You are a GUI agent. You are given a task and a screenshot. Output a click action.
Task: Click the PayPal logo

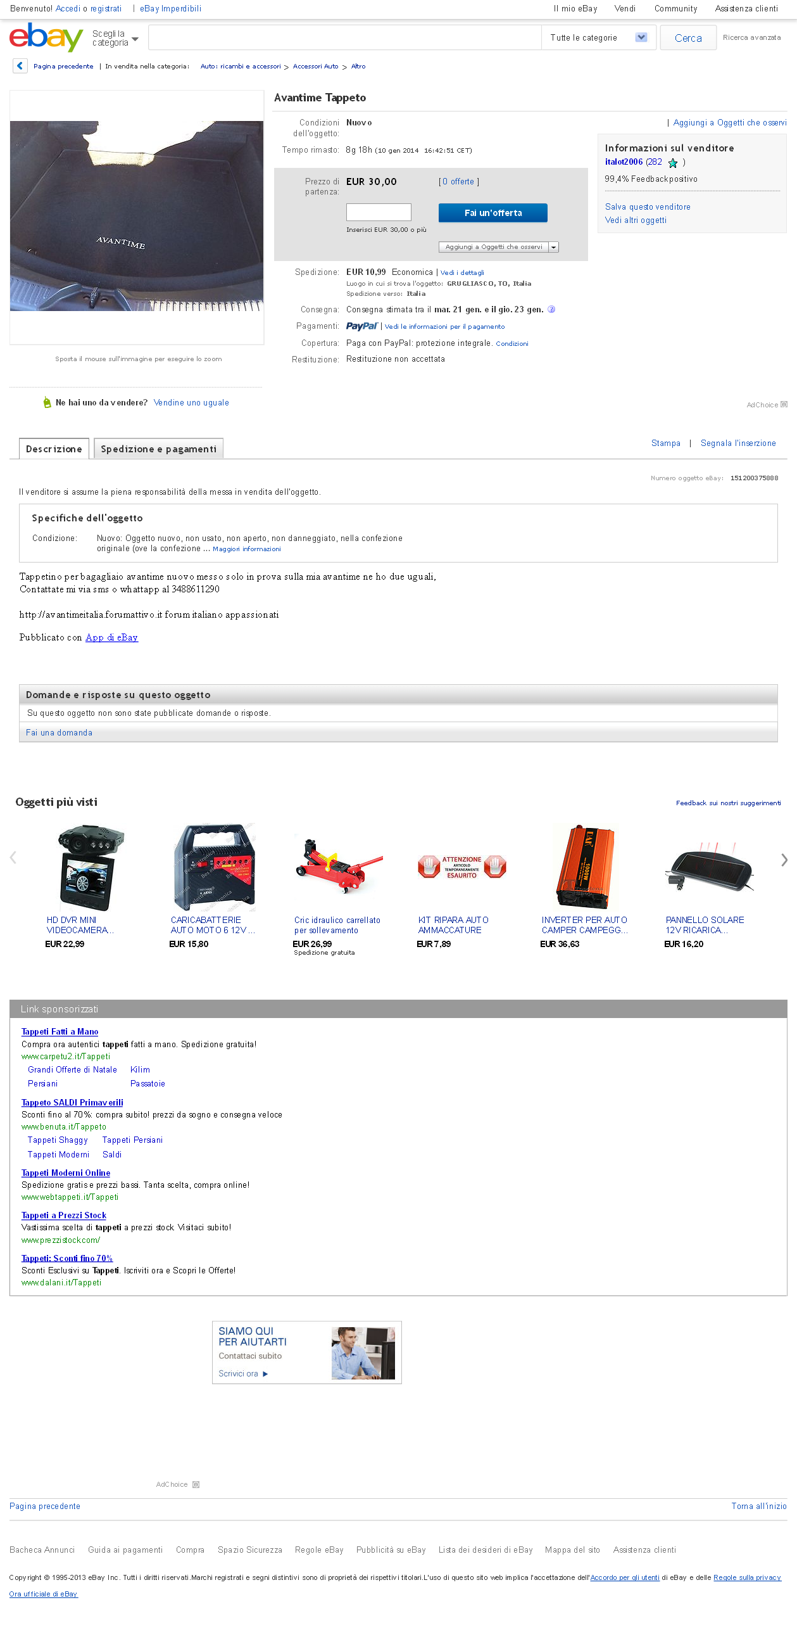[362, 326]
